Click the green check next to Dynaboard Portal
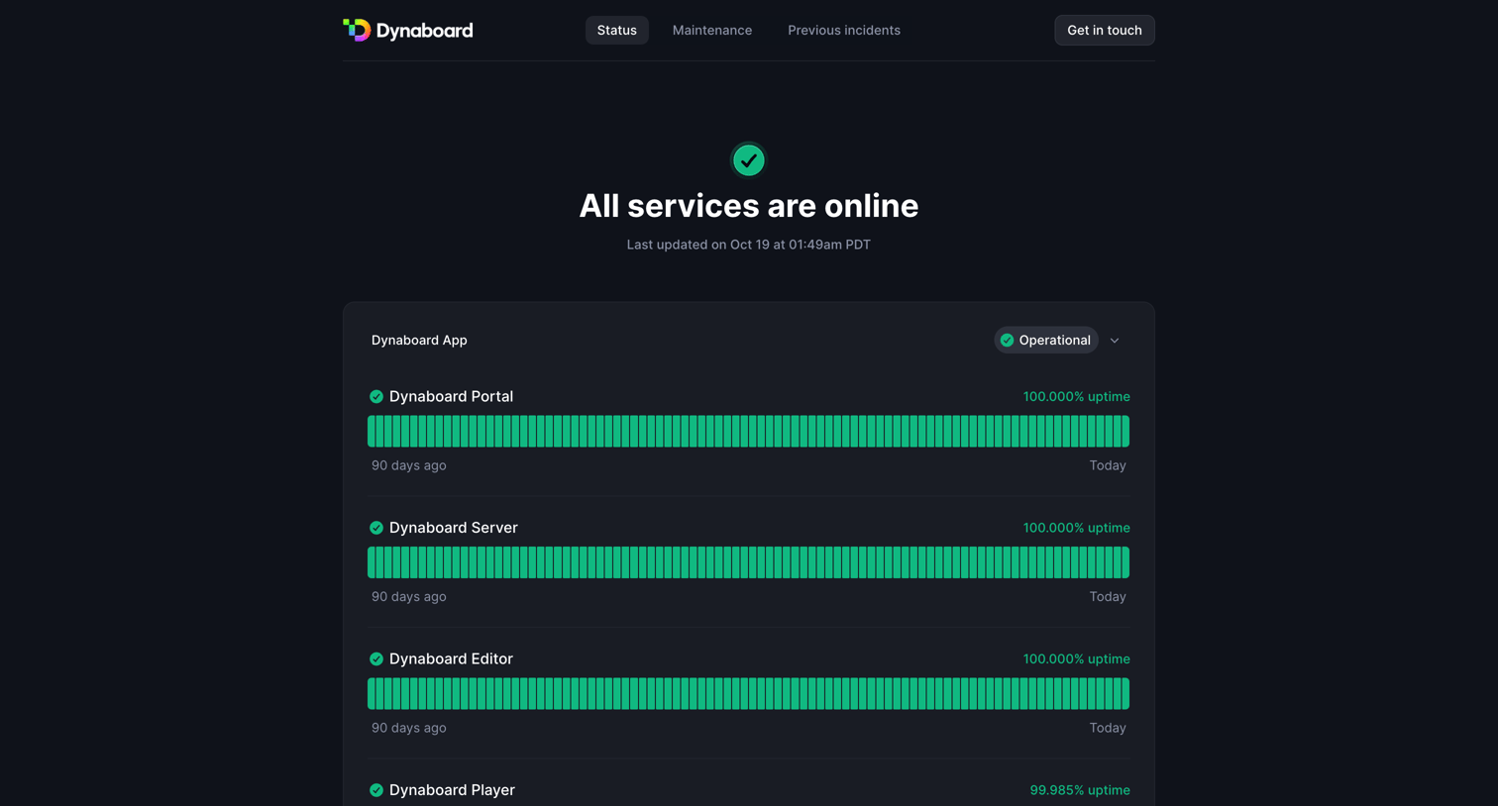 pos(376,397)
